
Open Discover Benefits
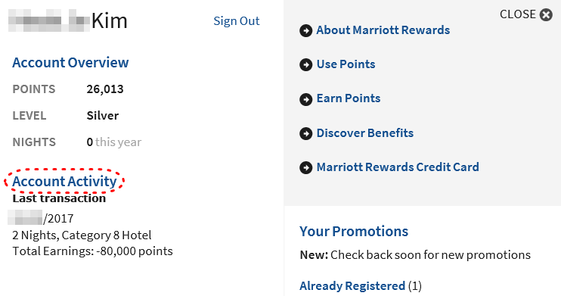click(x=365, y=133)
